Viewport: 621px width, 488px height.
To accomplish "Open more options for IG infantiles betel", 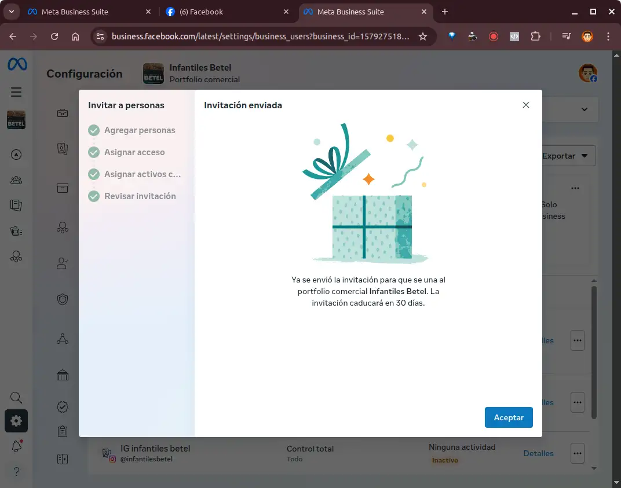I will [x=577, y=453].
